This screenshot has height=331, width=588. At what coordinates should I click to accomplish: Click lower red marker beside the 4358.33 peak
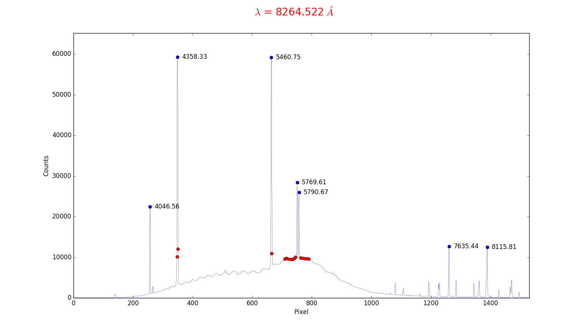click(177, 257)
